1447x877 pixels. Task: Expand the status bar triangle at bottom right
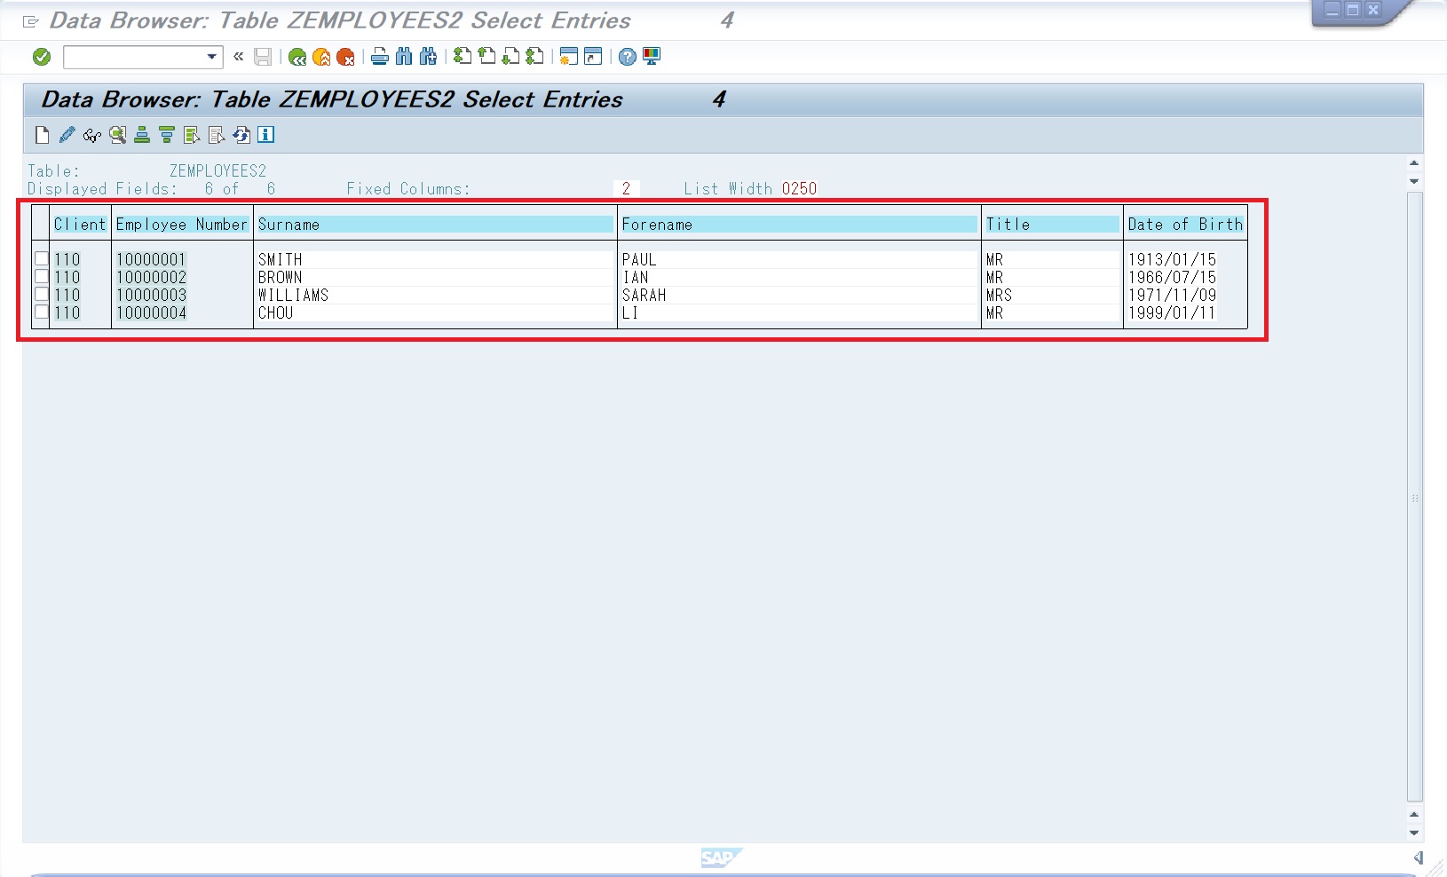(x=1419, y=857)
